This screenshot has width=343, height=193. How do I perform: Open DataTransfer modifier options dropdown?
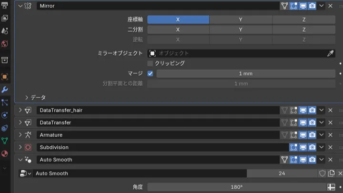click(x=322, y=122)
